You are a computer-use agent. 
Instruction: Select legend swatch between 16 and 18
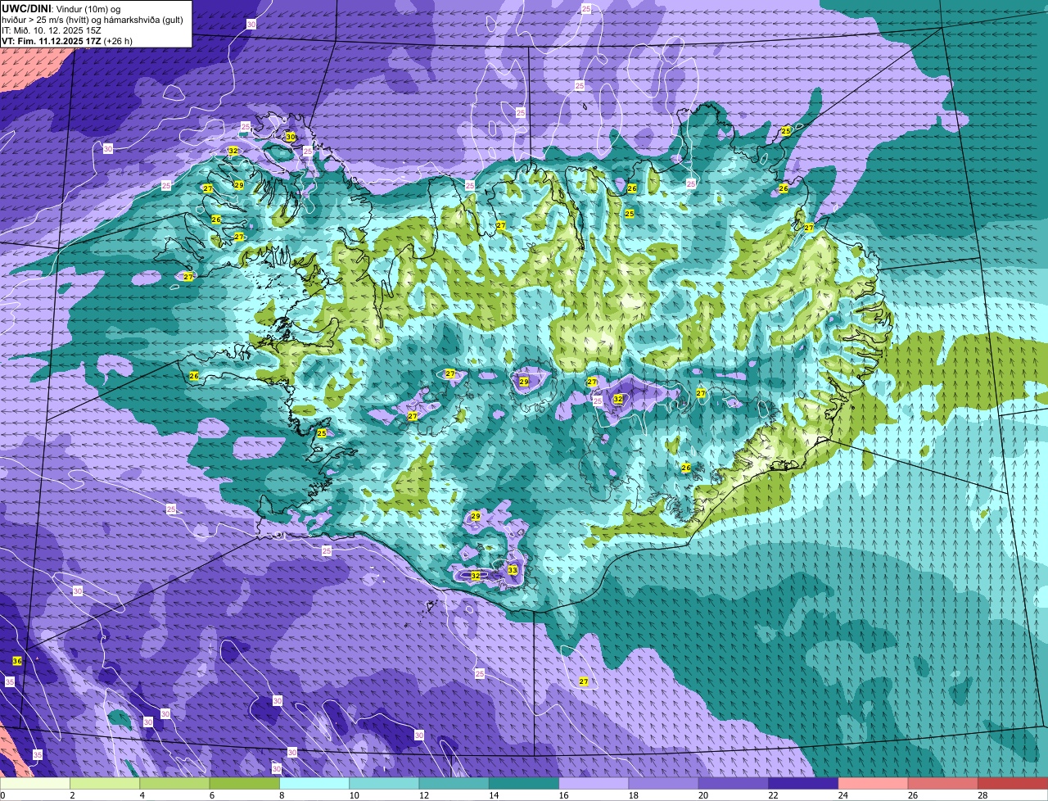[x=594, y=784]
